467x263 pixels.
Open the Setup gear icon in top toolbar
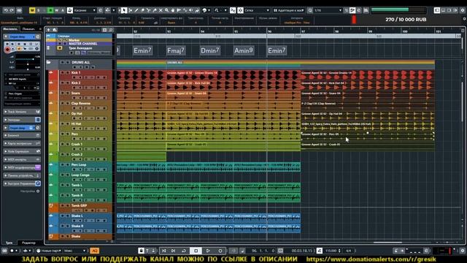pos(463,10)
